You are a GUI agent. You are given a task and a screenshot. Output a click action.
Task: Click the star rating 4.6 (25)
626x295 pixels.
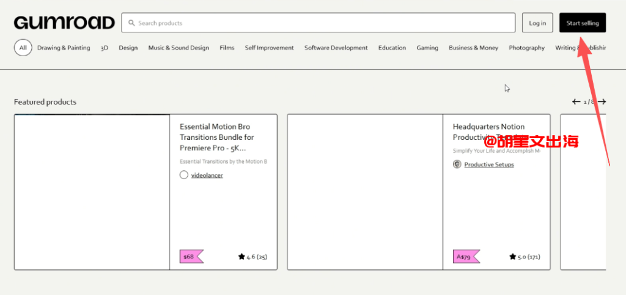tap(252, 257)
